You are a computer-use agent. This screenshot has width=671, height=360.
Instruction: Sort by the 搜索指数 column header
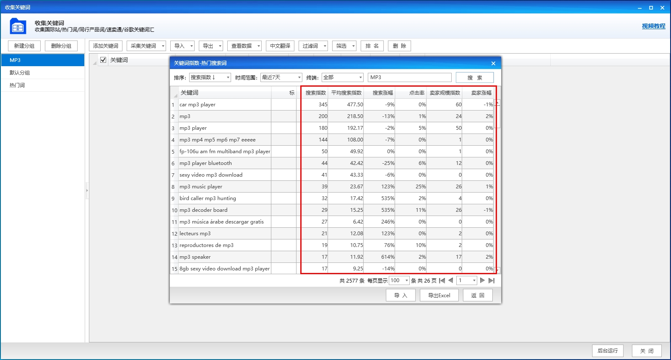[315, 93]
